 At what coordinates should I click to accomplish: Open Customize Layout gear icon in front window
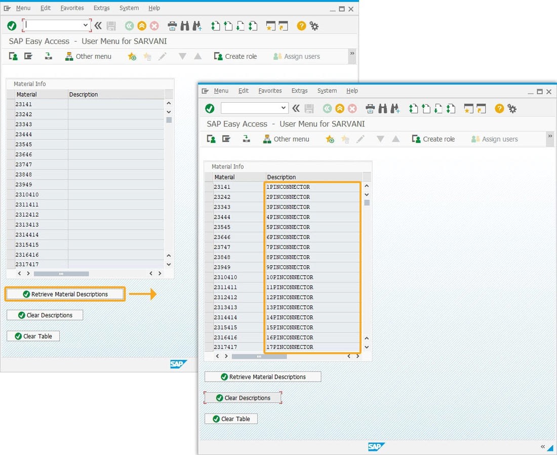512,108
